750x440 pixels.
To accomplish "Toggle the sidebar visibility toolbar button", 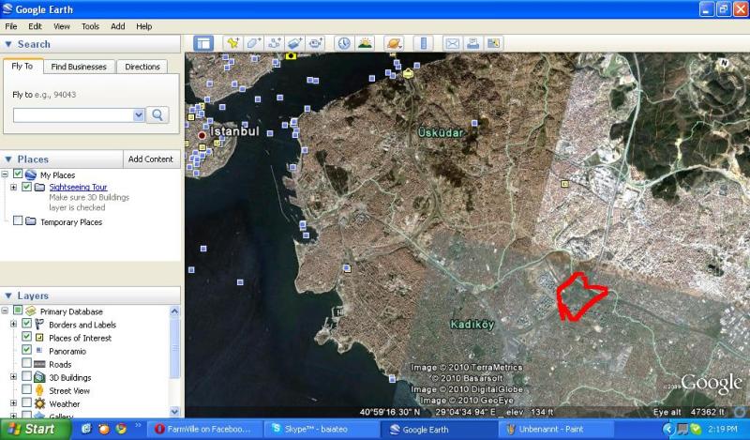I will point(203,43).
